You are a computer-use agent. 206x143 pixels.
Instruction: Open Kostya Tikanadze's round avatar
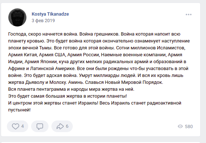point(17,17)
